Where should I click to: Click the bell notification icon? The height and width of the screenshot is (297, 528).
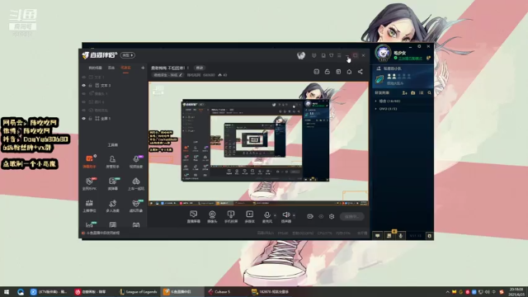(x=349, y=72)
